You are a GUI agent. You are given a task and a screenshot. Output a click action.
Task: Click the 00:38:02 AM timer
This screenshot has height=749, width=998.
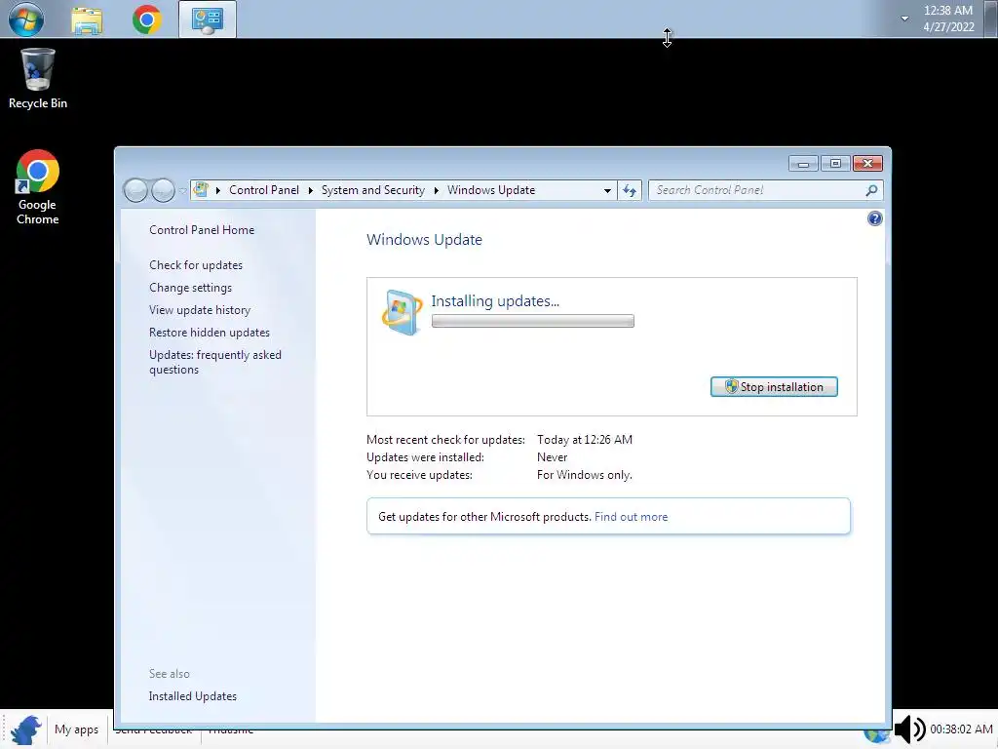click(x=961, y=729)
